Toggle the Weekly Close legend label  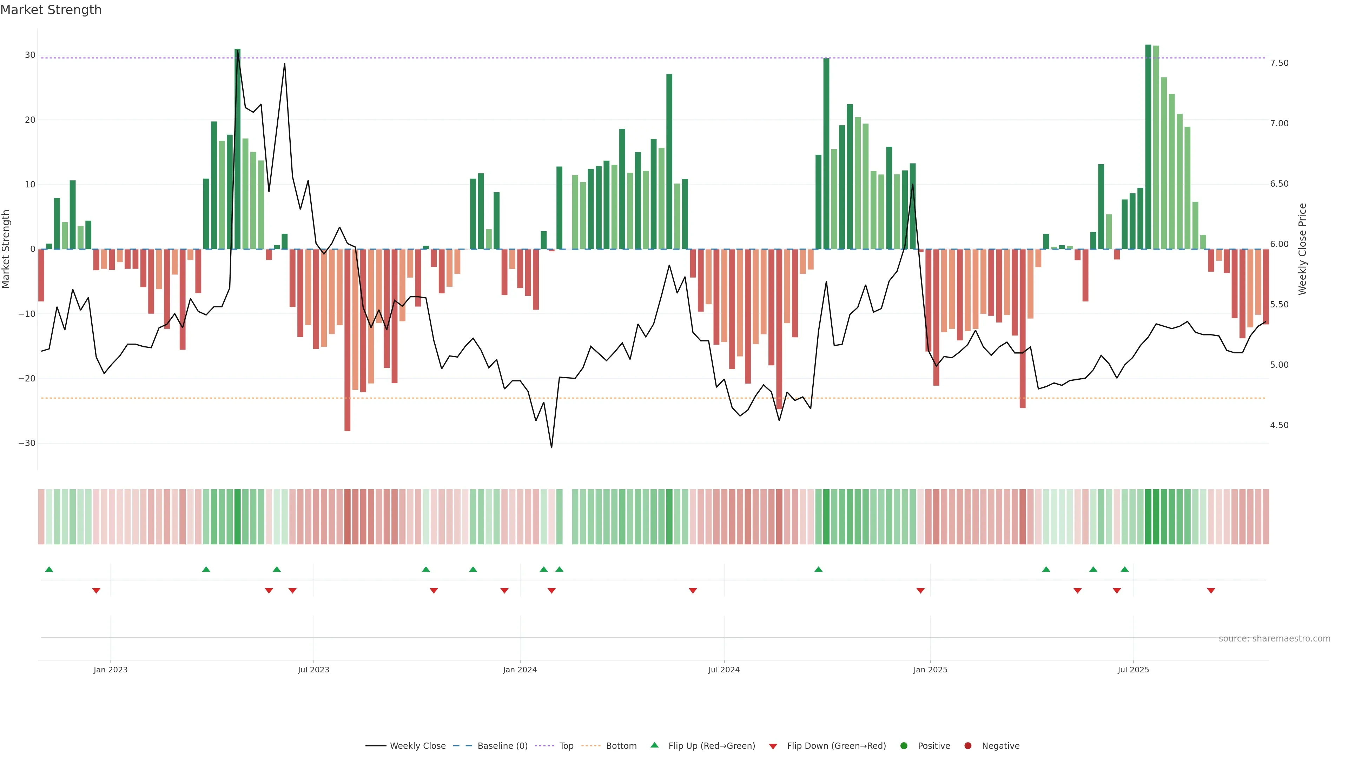click(x=418, y=746)
